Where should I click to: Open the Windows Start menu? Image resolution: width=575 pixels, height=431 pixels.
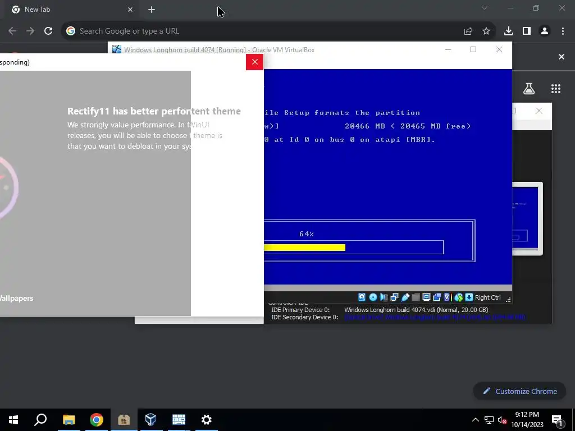pos(13,420)
